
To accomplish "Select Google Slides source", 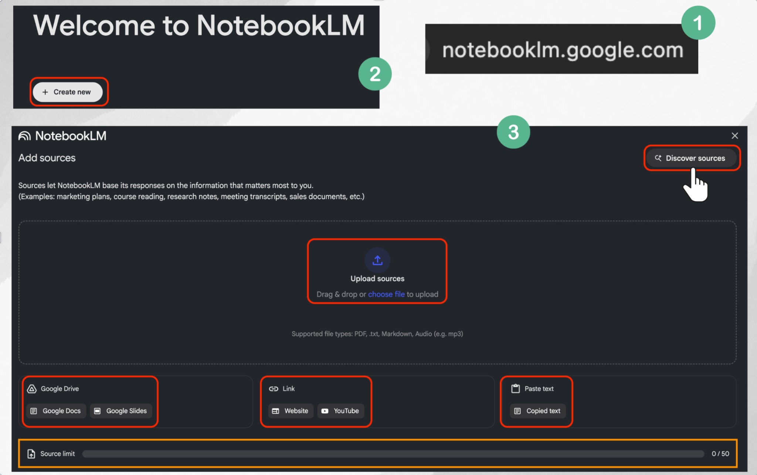I will coord(121,411).
